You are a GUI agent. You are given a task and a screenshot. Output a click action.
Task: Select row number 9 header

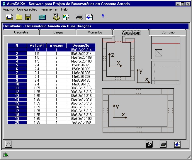click(17, 80)
